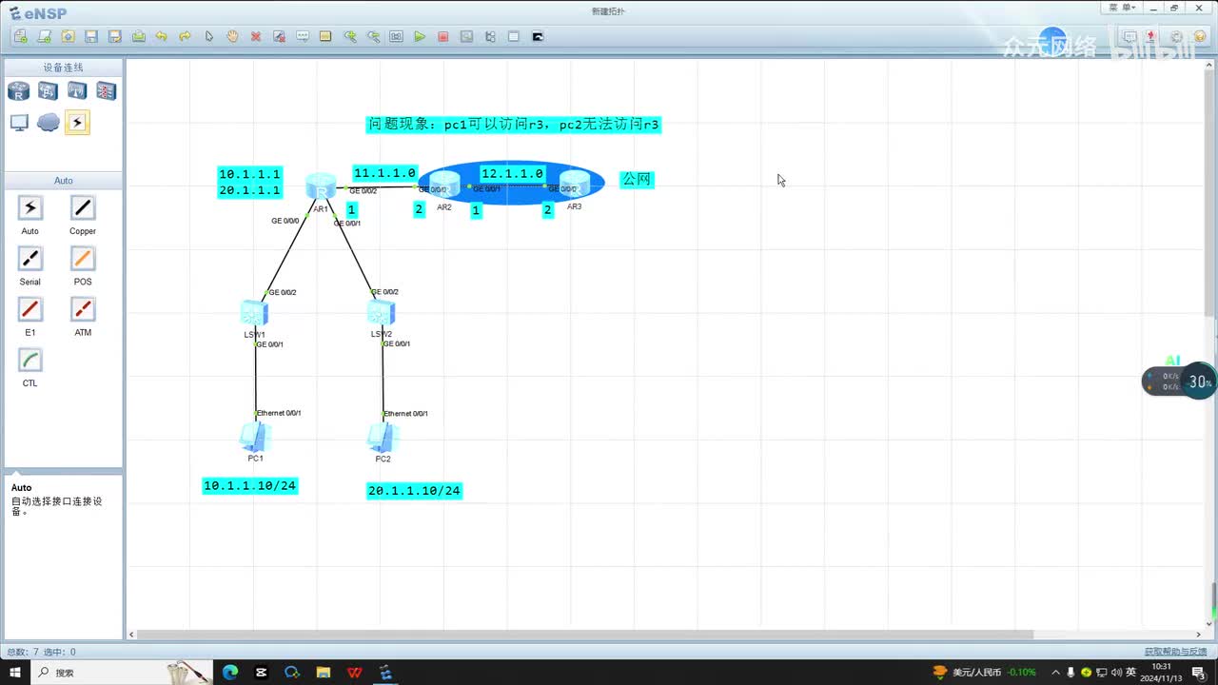Select the hand pan tool
Viewport: 1218px width, 685px height.
tap(232, 36)
